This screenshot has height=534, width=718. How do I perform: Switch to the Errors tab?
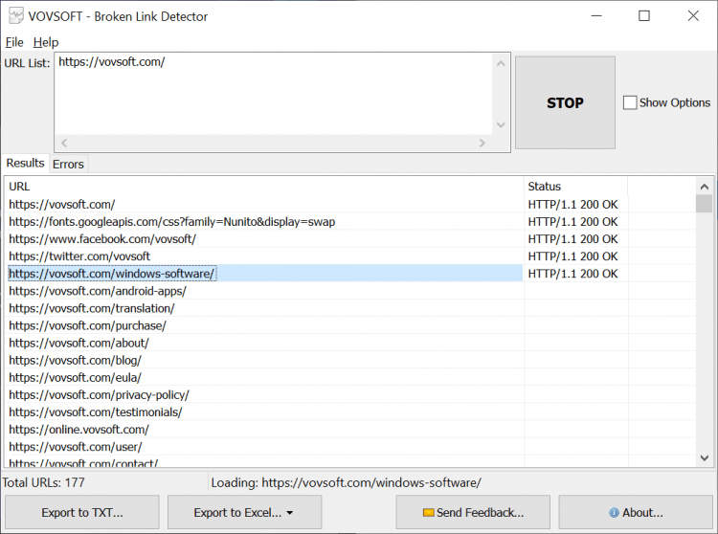(68, 164)
